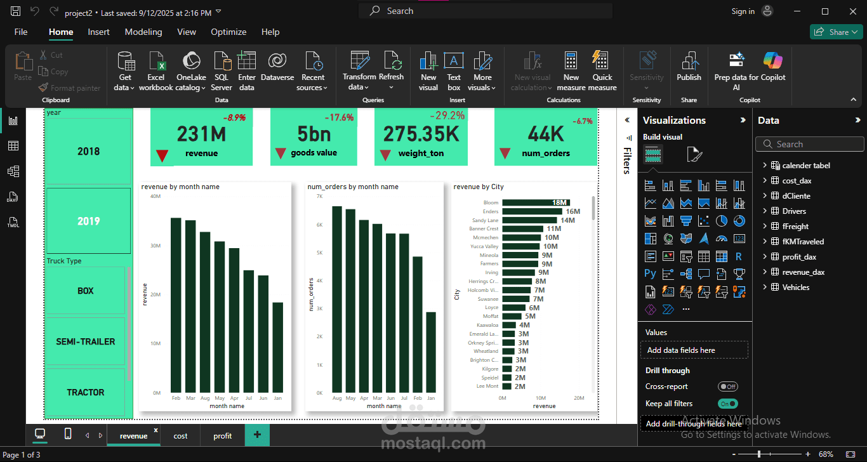Pick the Pie chart visualization
Screen dimensions: 867x462
pyautogui.click(x=721, y=221)
